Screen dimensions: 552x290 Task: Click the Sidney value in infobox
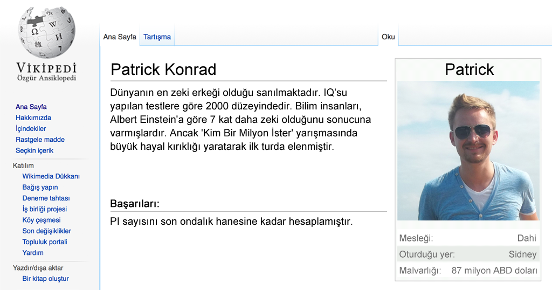522,254
